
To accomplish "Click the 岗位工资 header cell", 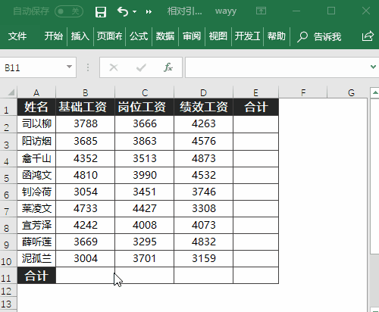I will click(145, 107).
